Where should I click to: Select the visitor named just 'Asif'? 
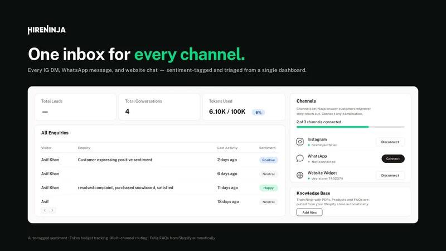[x=45, y=201]
